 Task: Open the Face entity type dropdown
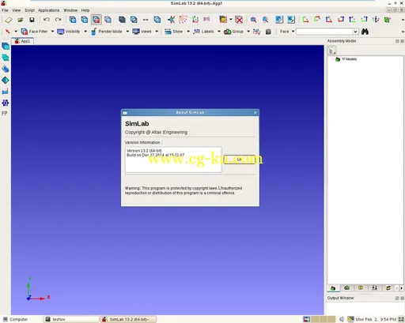tap(293, 32)
